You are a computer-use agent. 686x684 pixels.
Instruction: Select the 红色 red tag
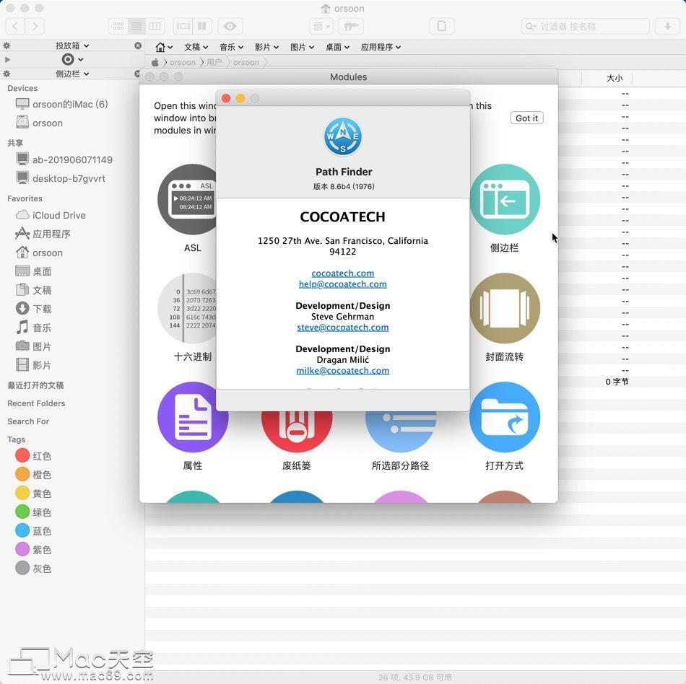[x=34, y=456]
